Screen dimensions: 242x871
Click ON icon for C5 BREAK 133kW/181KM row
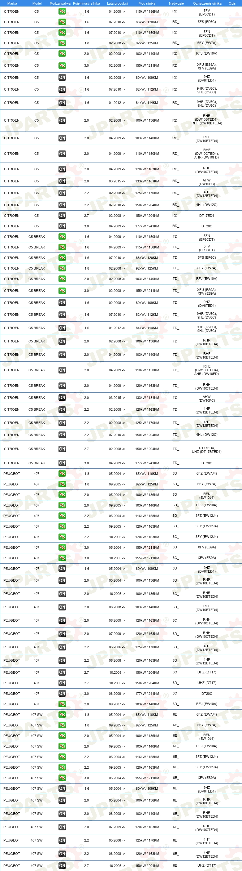click(62, 398)
